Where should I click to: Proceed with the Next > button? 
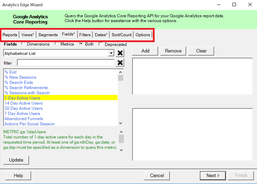(213, 175)
